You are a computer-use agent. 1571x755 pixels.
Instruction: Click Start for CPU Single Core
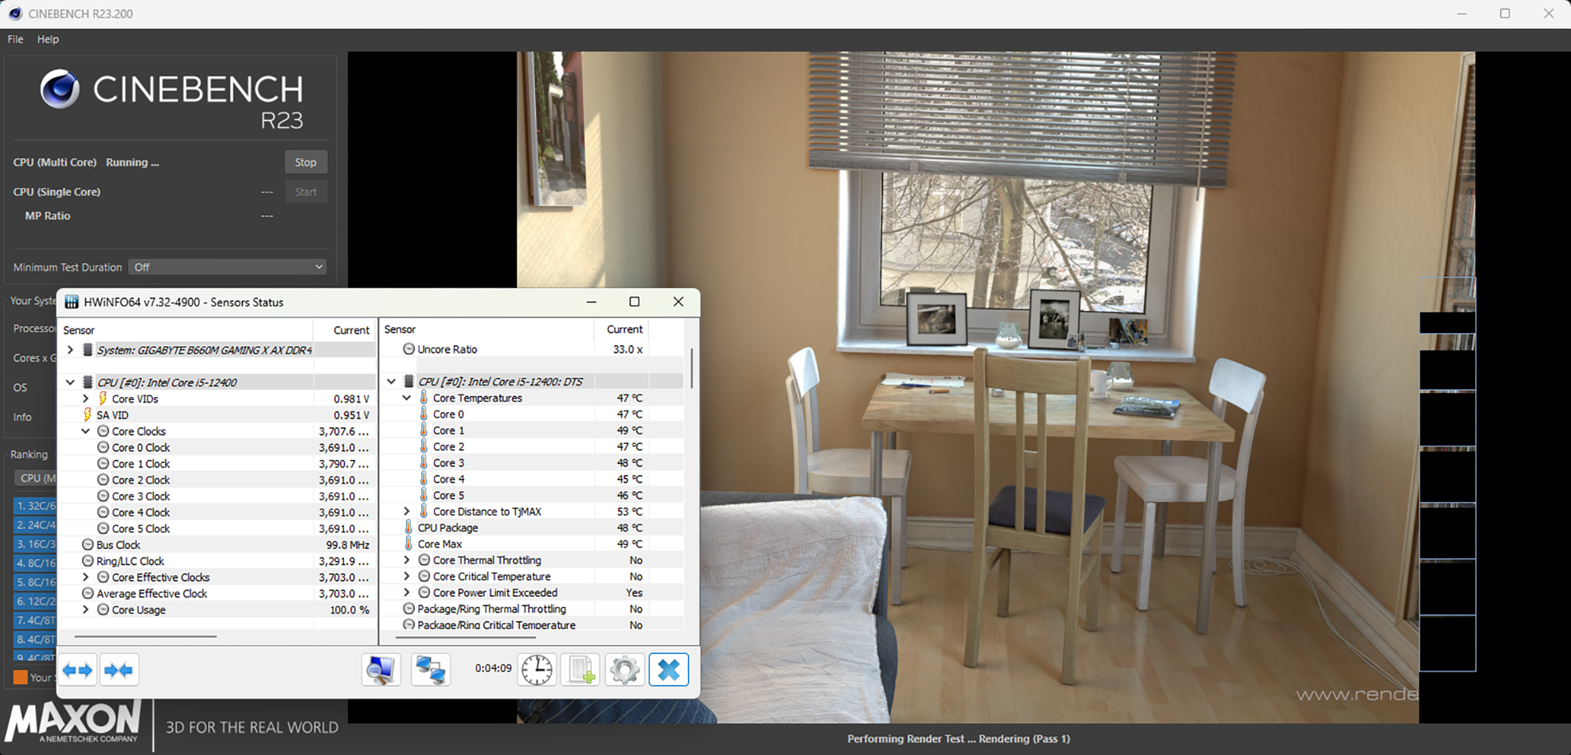pyautogui.click(x=306, y=192)
